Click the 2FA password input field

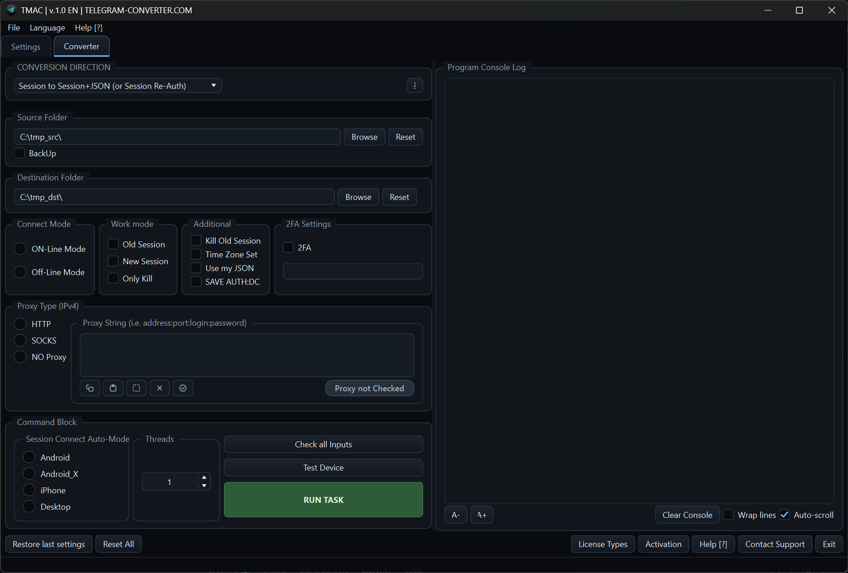[353, 271]
